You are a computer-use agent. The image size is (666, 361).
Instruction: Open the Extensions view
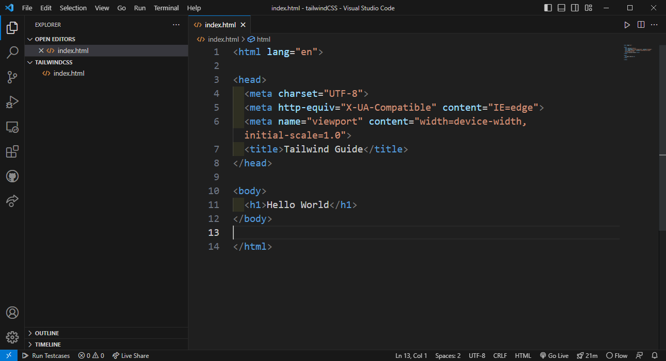click(x=12, y=151)
